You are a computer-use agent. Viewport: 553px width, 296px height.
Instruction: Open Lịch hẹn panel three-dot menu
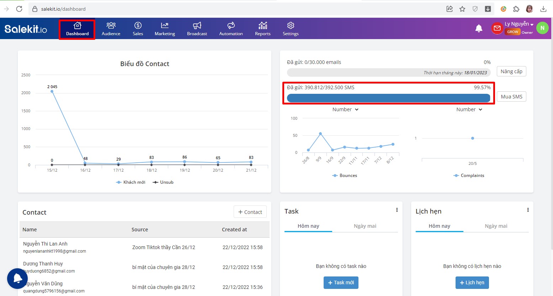pos(528,210)
